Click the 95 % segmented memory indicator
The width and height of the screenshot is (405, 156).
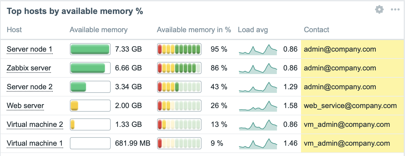click(x=179, y=49)
